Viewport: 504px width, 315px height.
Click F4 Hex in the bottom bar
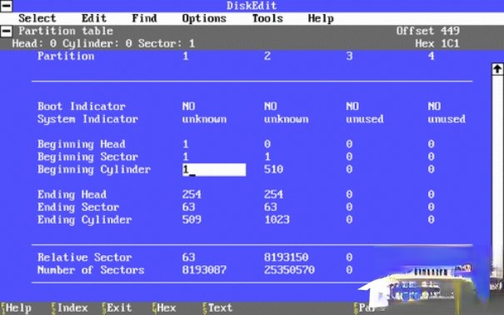[x=164, y=308]
